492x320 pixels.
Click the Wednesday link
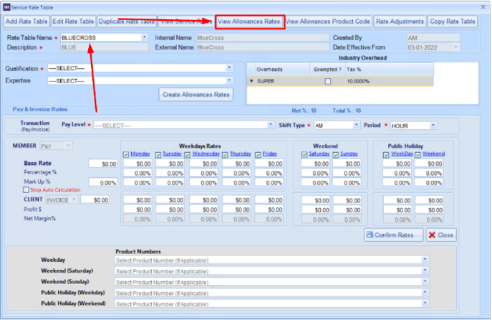tap(206, 154)
